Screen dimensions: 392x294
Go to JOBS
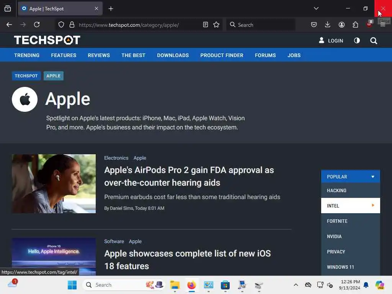pos(294,55)
